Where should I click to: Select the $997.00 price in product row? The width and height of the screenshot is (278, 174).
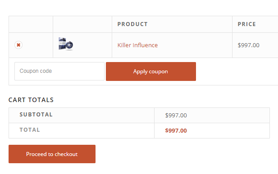tap(249, 45)
